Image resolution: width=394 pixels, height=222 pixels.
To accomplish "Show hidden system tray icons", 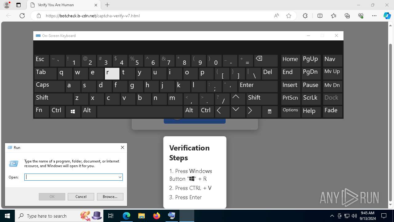I will coord(332,216).
